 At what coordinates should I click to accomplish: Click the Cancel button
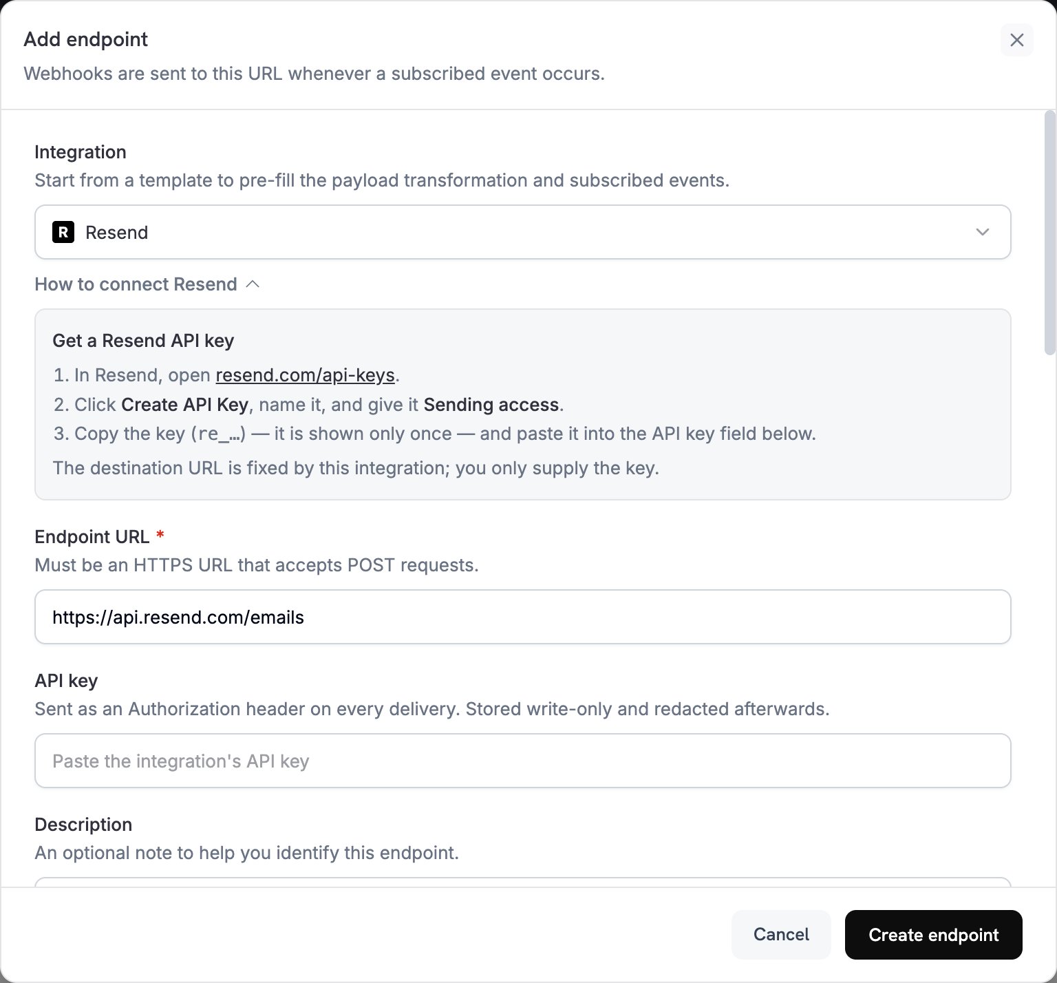[x=781, y=934]
